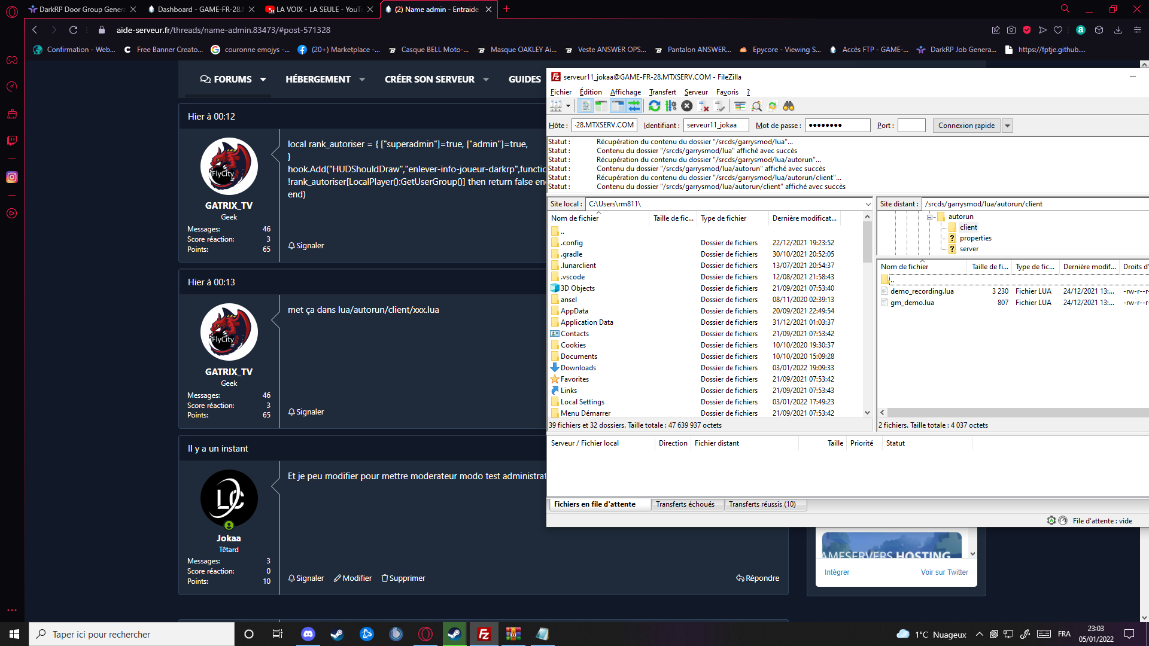Open FileZilla Site Manager icon

coord(556,106)
